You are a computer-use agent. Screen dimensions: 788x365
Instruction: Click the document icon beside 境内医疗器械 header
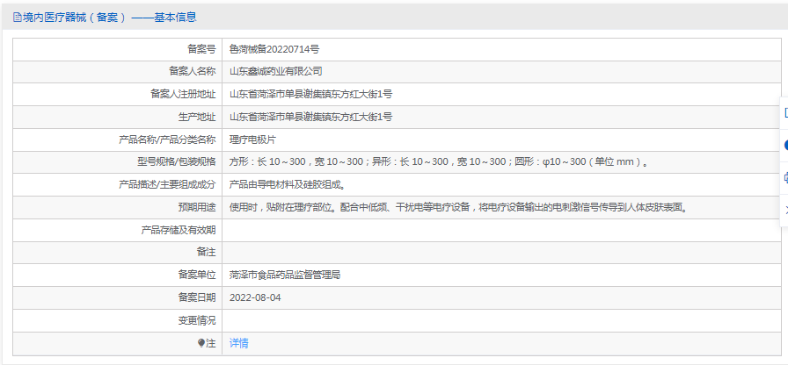(x=17, y=18)
